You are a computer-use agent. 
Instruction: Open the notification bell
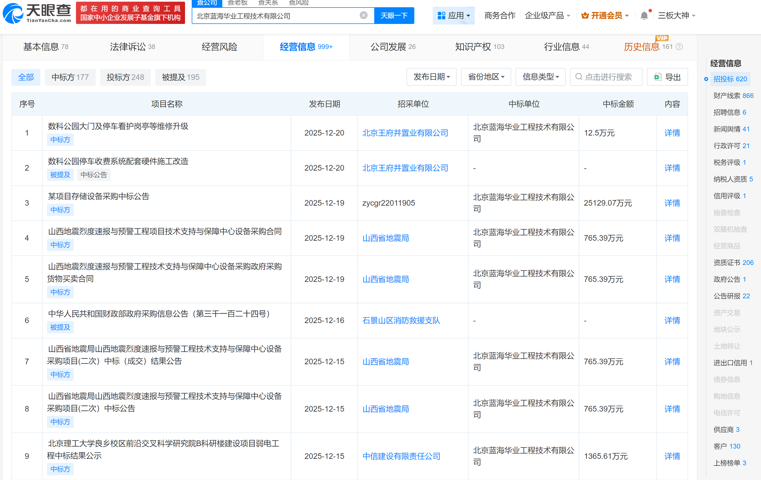(644, 16)
